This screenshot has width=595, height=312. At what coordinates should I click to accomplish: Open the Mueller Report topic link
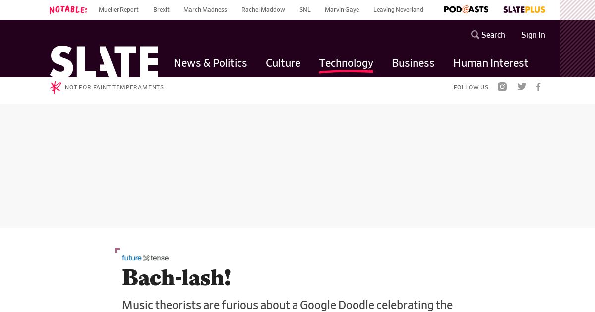(x=119, y=10)
